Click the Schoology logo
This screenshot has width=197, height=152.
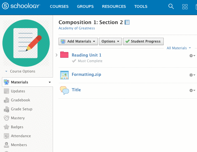point(21,6)
